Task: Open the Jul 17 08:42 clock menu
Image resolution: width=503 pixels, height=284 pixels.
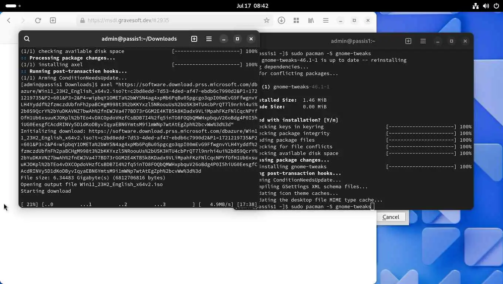Action: pyautogui.click(x=252, y=6)
